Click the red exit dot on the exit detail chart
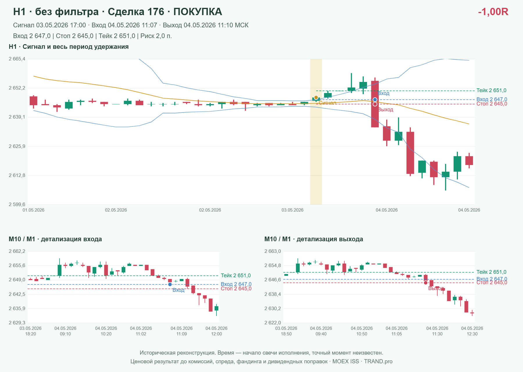This screenshot has width=523, height=372. pos(426,283)
